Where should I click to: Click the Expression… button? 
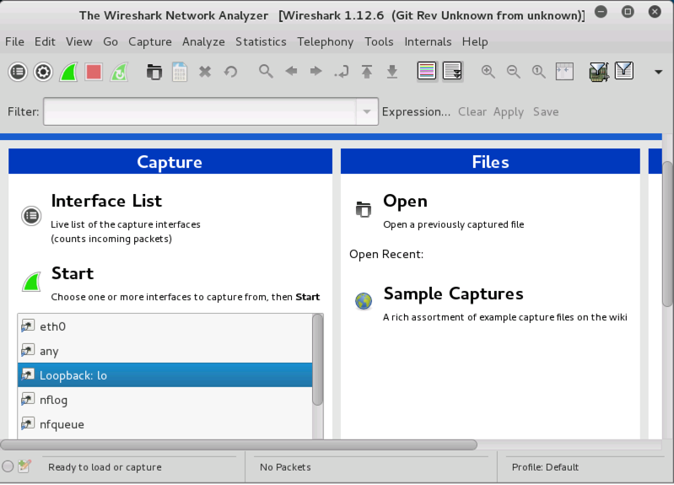[x=416, y=111]
